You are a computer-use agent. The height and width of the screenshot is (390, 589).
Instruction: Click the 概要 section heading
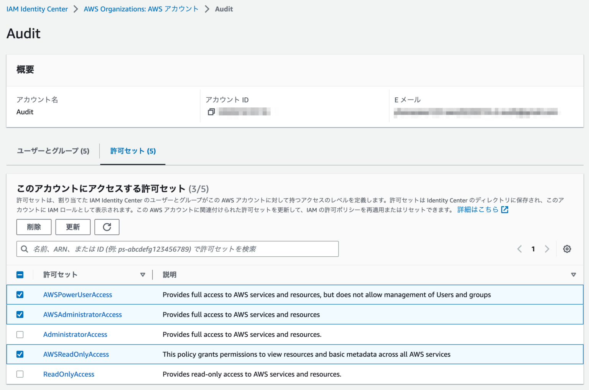tap(25, 69)
